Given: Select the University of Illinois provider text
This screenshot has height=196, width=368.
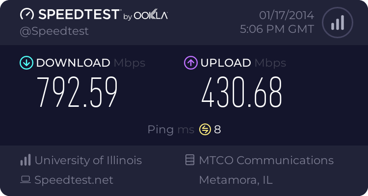Looking at the screenshot, I should (88, 160).
